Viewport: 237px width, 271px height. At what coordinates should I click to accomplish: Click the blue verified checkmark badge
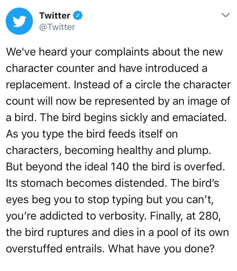coord(78,15)
